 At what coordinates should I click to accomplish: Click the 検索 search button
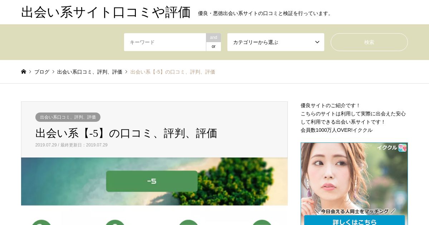point(369,42)
